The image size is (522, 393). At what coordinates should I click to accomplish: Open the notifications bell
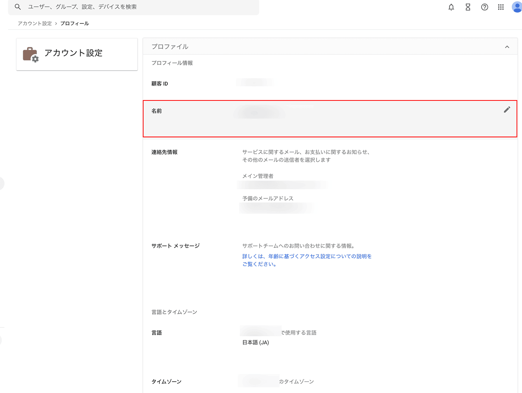(x=451, y=7)
